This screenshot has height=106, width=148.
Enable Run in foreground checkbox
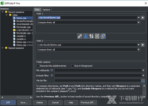click(72, 66)
